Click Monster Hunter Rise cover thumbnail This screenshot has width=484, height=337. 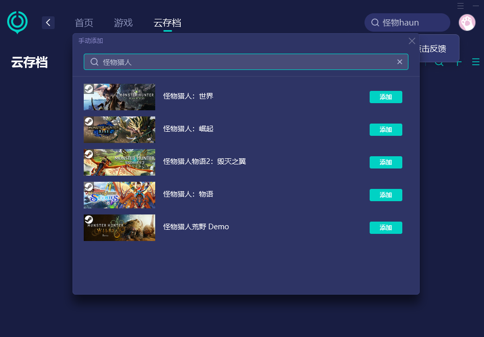tap(119, 130)
